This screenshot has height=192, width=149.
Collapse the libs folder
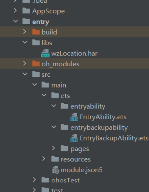[x=25, y=42]
